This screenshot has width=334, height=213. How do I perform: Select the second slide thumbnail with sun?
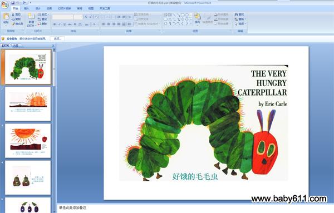point(28,104)
